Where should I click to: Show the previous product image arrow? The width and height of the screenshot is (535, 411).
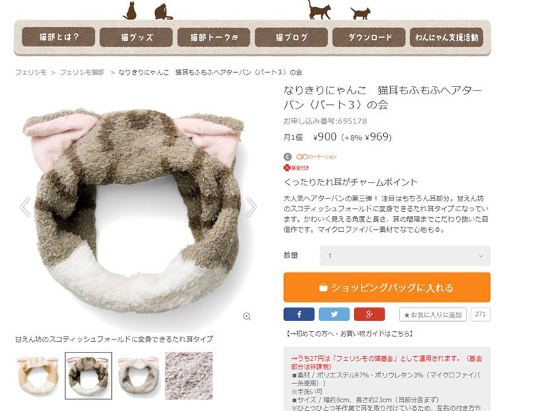point(25,206)
